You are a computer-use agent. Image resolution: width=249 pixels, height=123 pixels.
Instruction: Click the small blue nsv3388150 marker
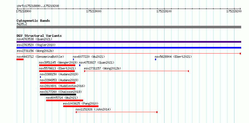[x=41, y=77]
